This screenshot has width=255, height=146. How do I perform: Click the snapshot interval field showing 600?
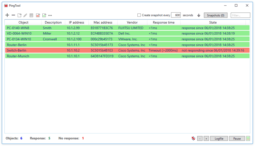[x=176, y=15]
